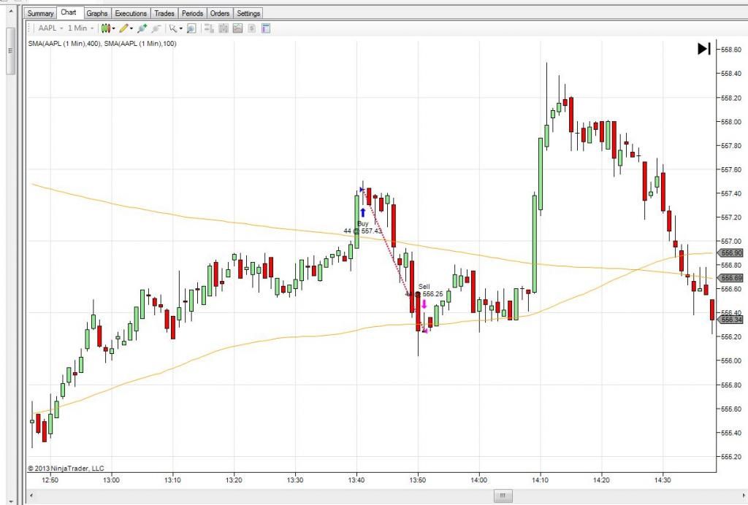The image size is (748, 505).
Task: Click the chart image icon in toolbar
Action: pyautogui.click(x=237, y=28)
